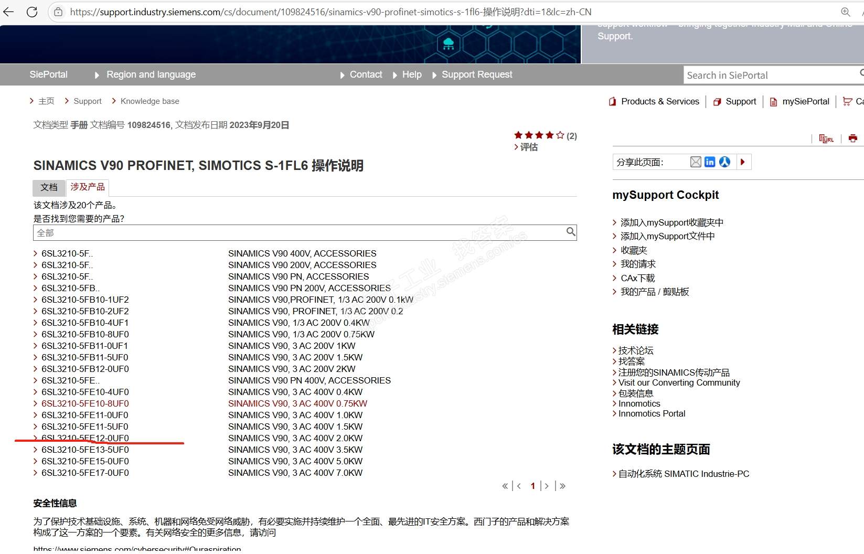Open highlighted product 6SL3210-5FE10-8UF0

(85, 404)
